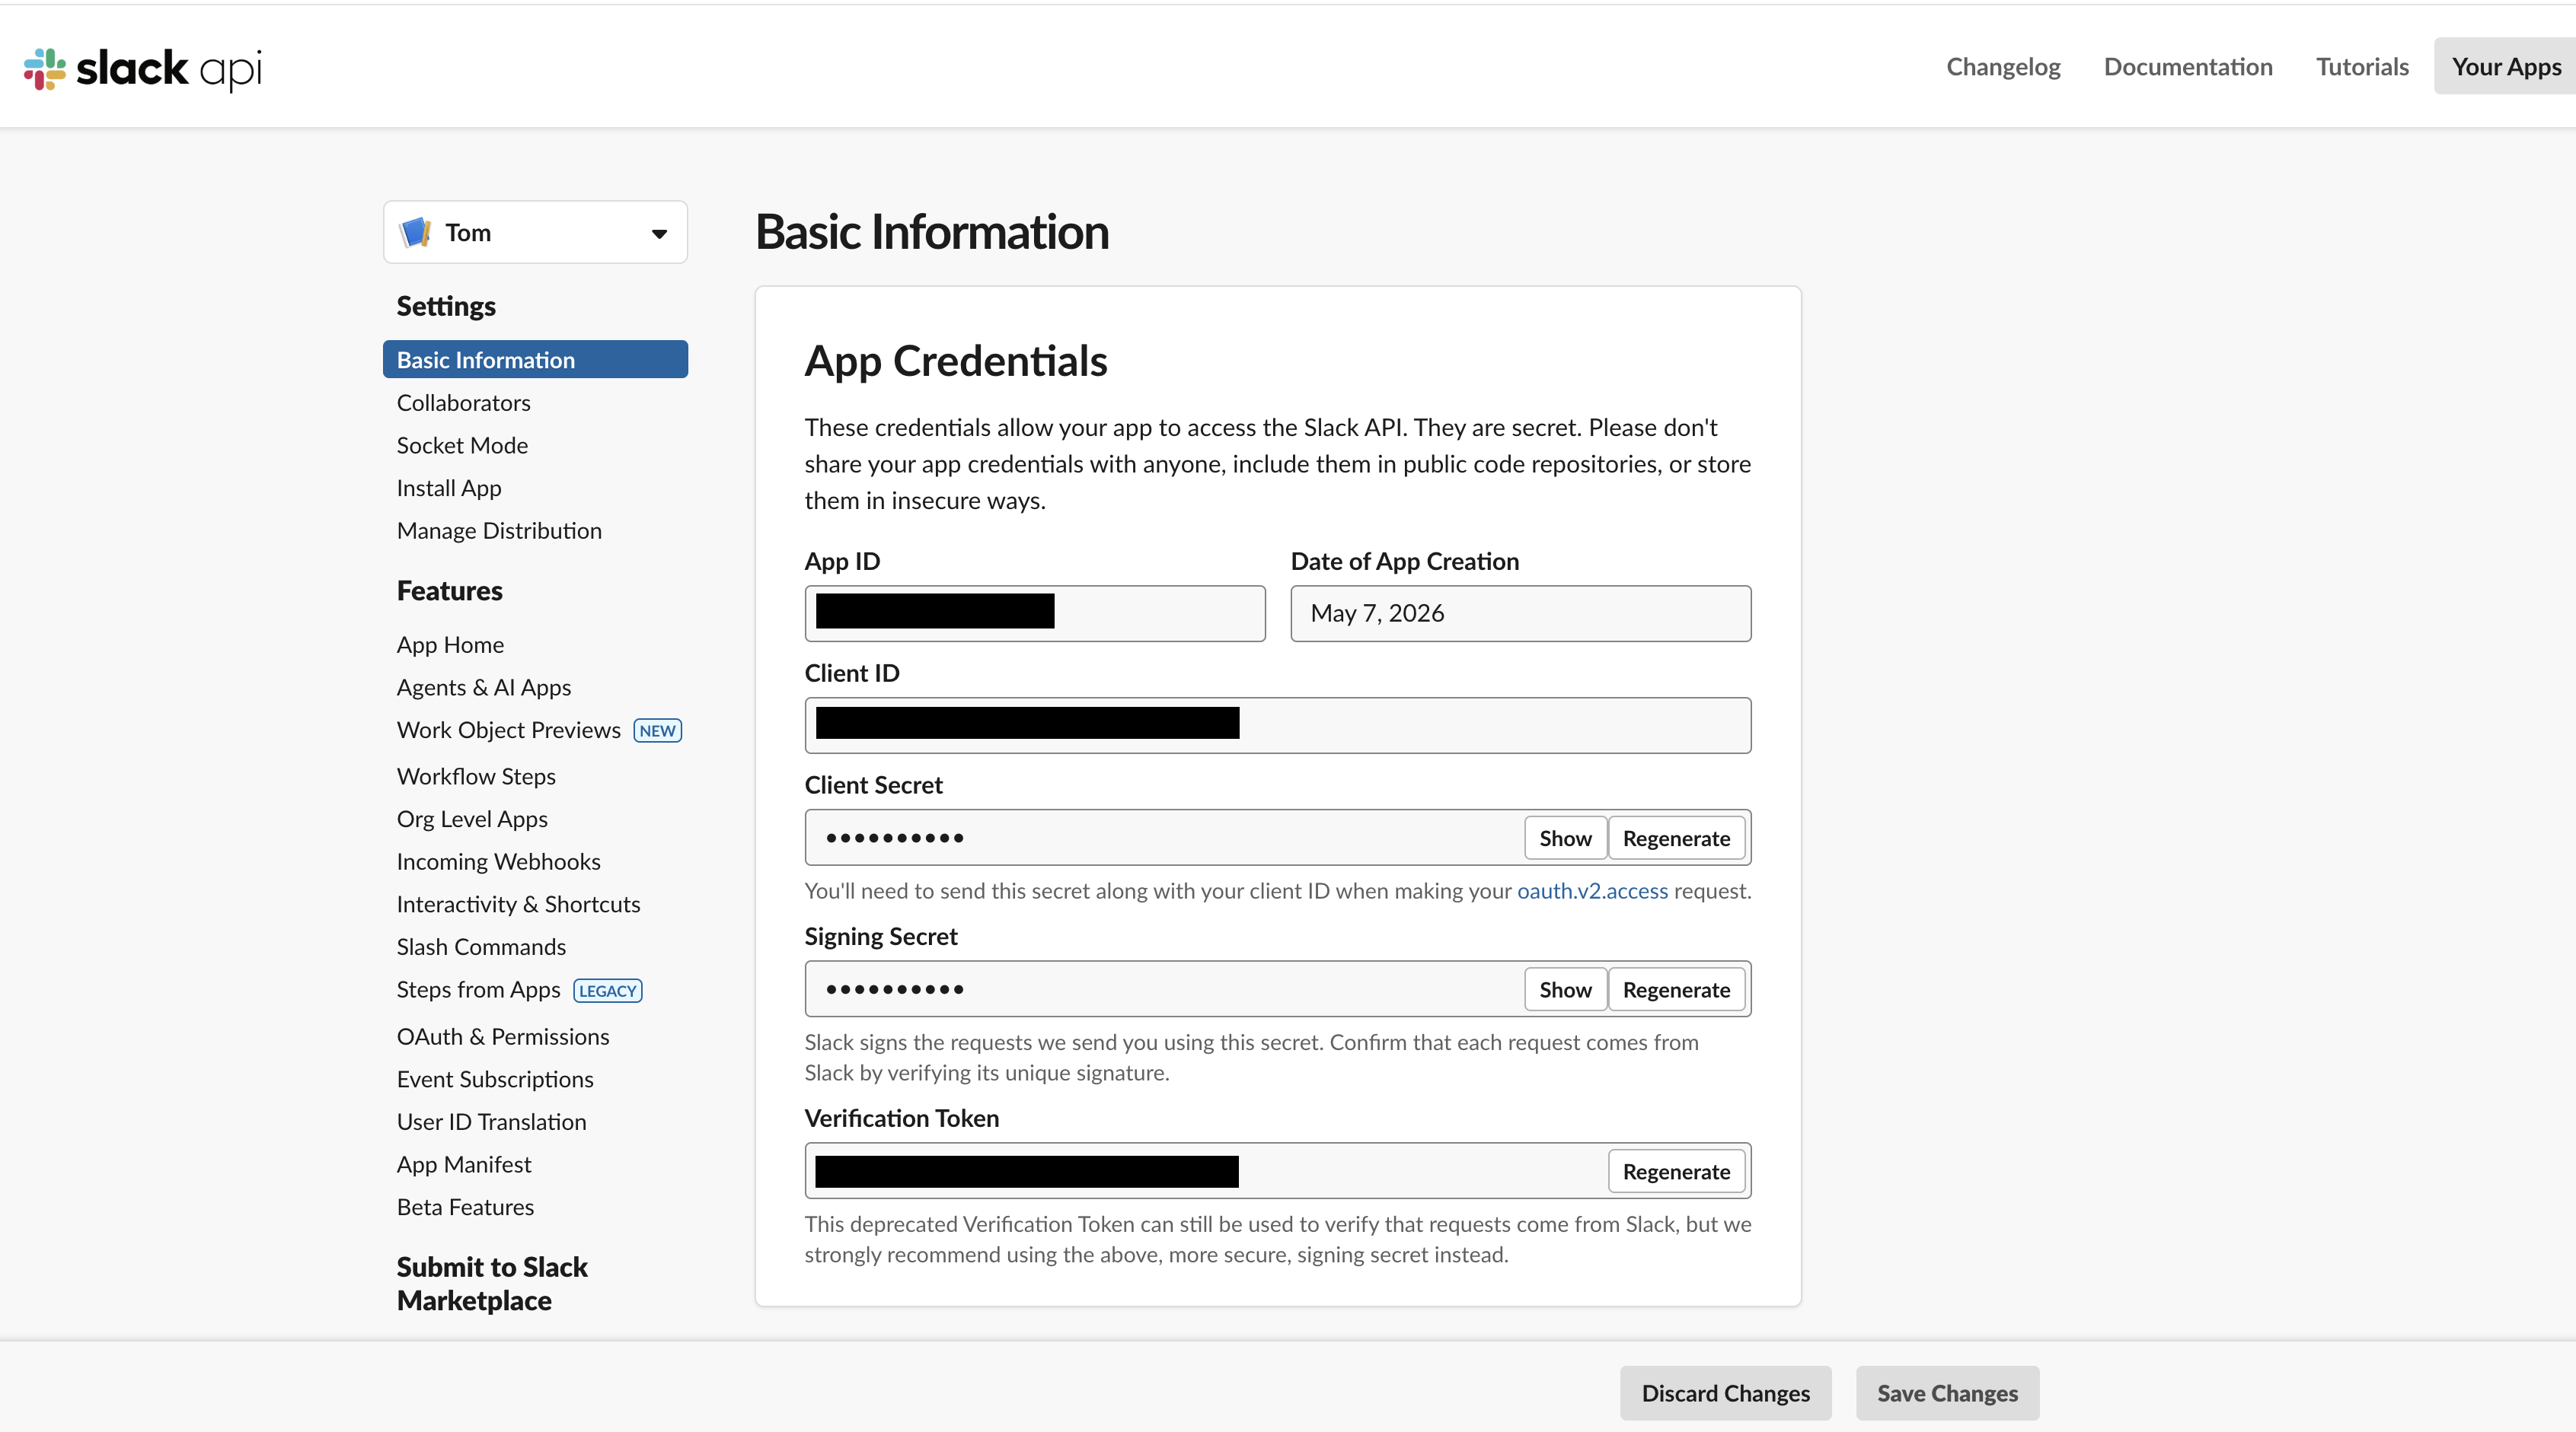Image resolution: width=2576 pixels, height=1432 pixels.
Task: Click the Client Secret label
Action: click(874, 785)
